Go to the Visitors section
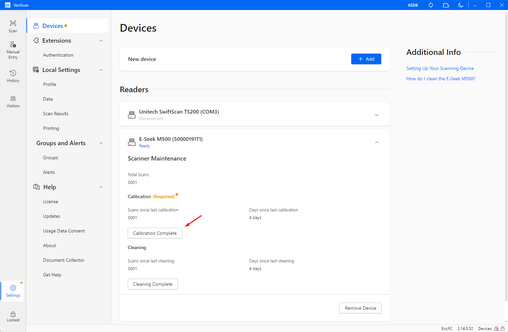 click(x=13, y=102)
